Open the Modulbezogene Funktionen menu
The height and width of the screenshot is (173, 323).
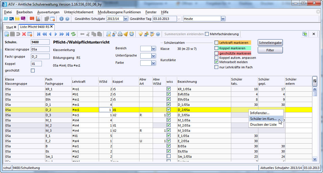coord(119,12)
